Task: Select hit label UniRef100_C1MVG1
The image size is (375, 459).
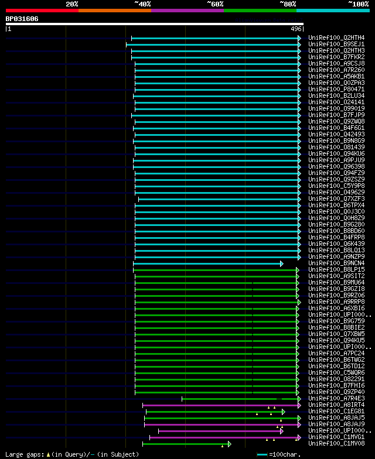Action: pyautogui.click(x=336, y=437)
